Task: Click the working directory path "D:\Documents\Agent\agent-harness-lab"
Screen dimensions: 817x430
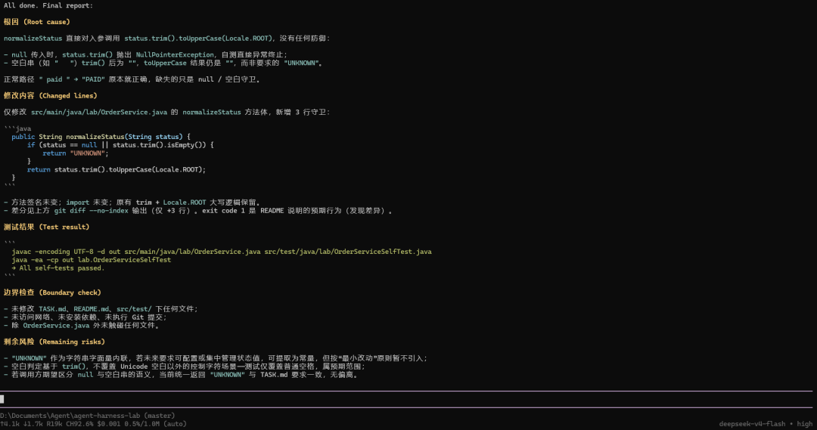Action: 70,416
